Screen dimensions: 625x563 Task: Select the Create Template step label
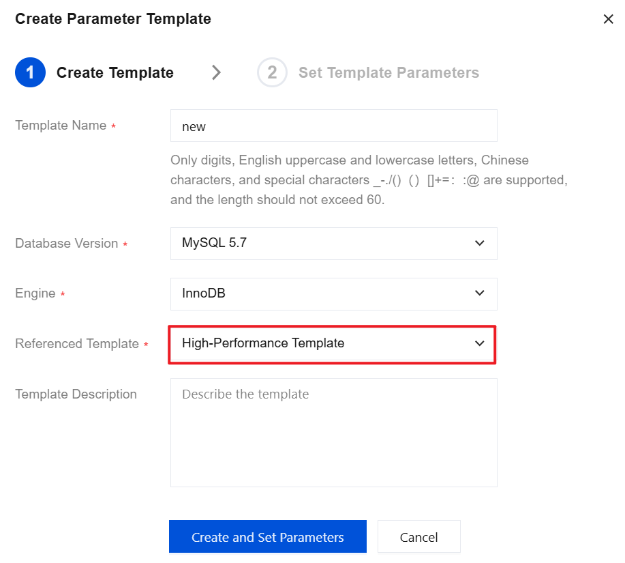(115, 72)
